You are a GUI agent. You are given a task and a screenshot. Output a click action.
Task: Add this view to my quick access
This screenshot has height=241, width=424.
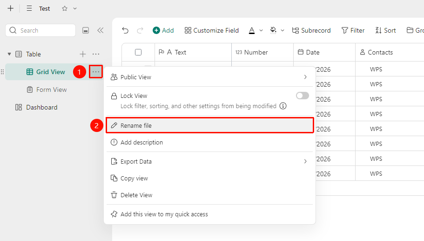(209, 214)
